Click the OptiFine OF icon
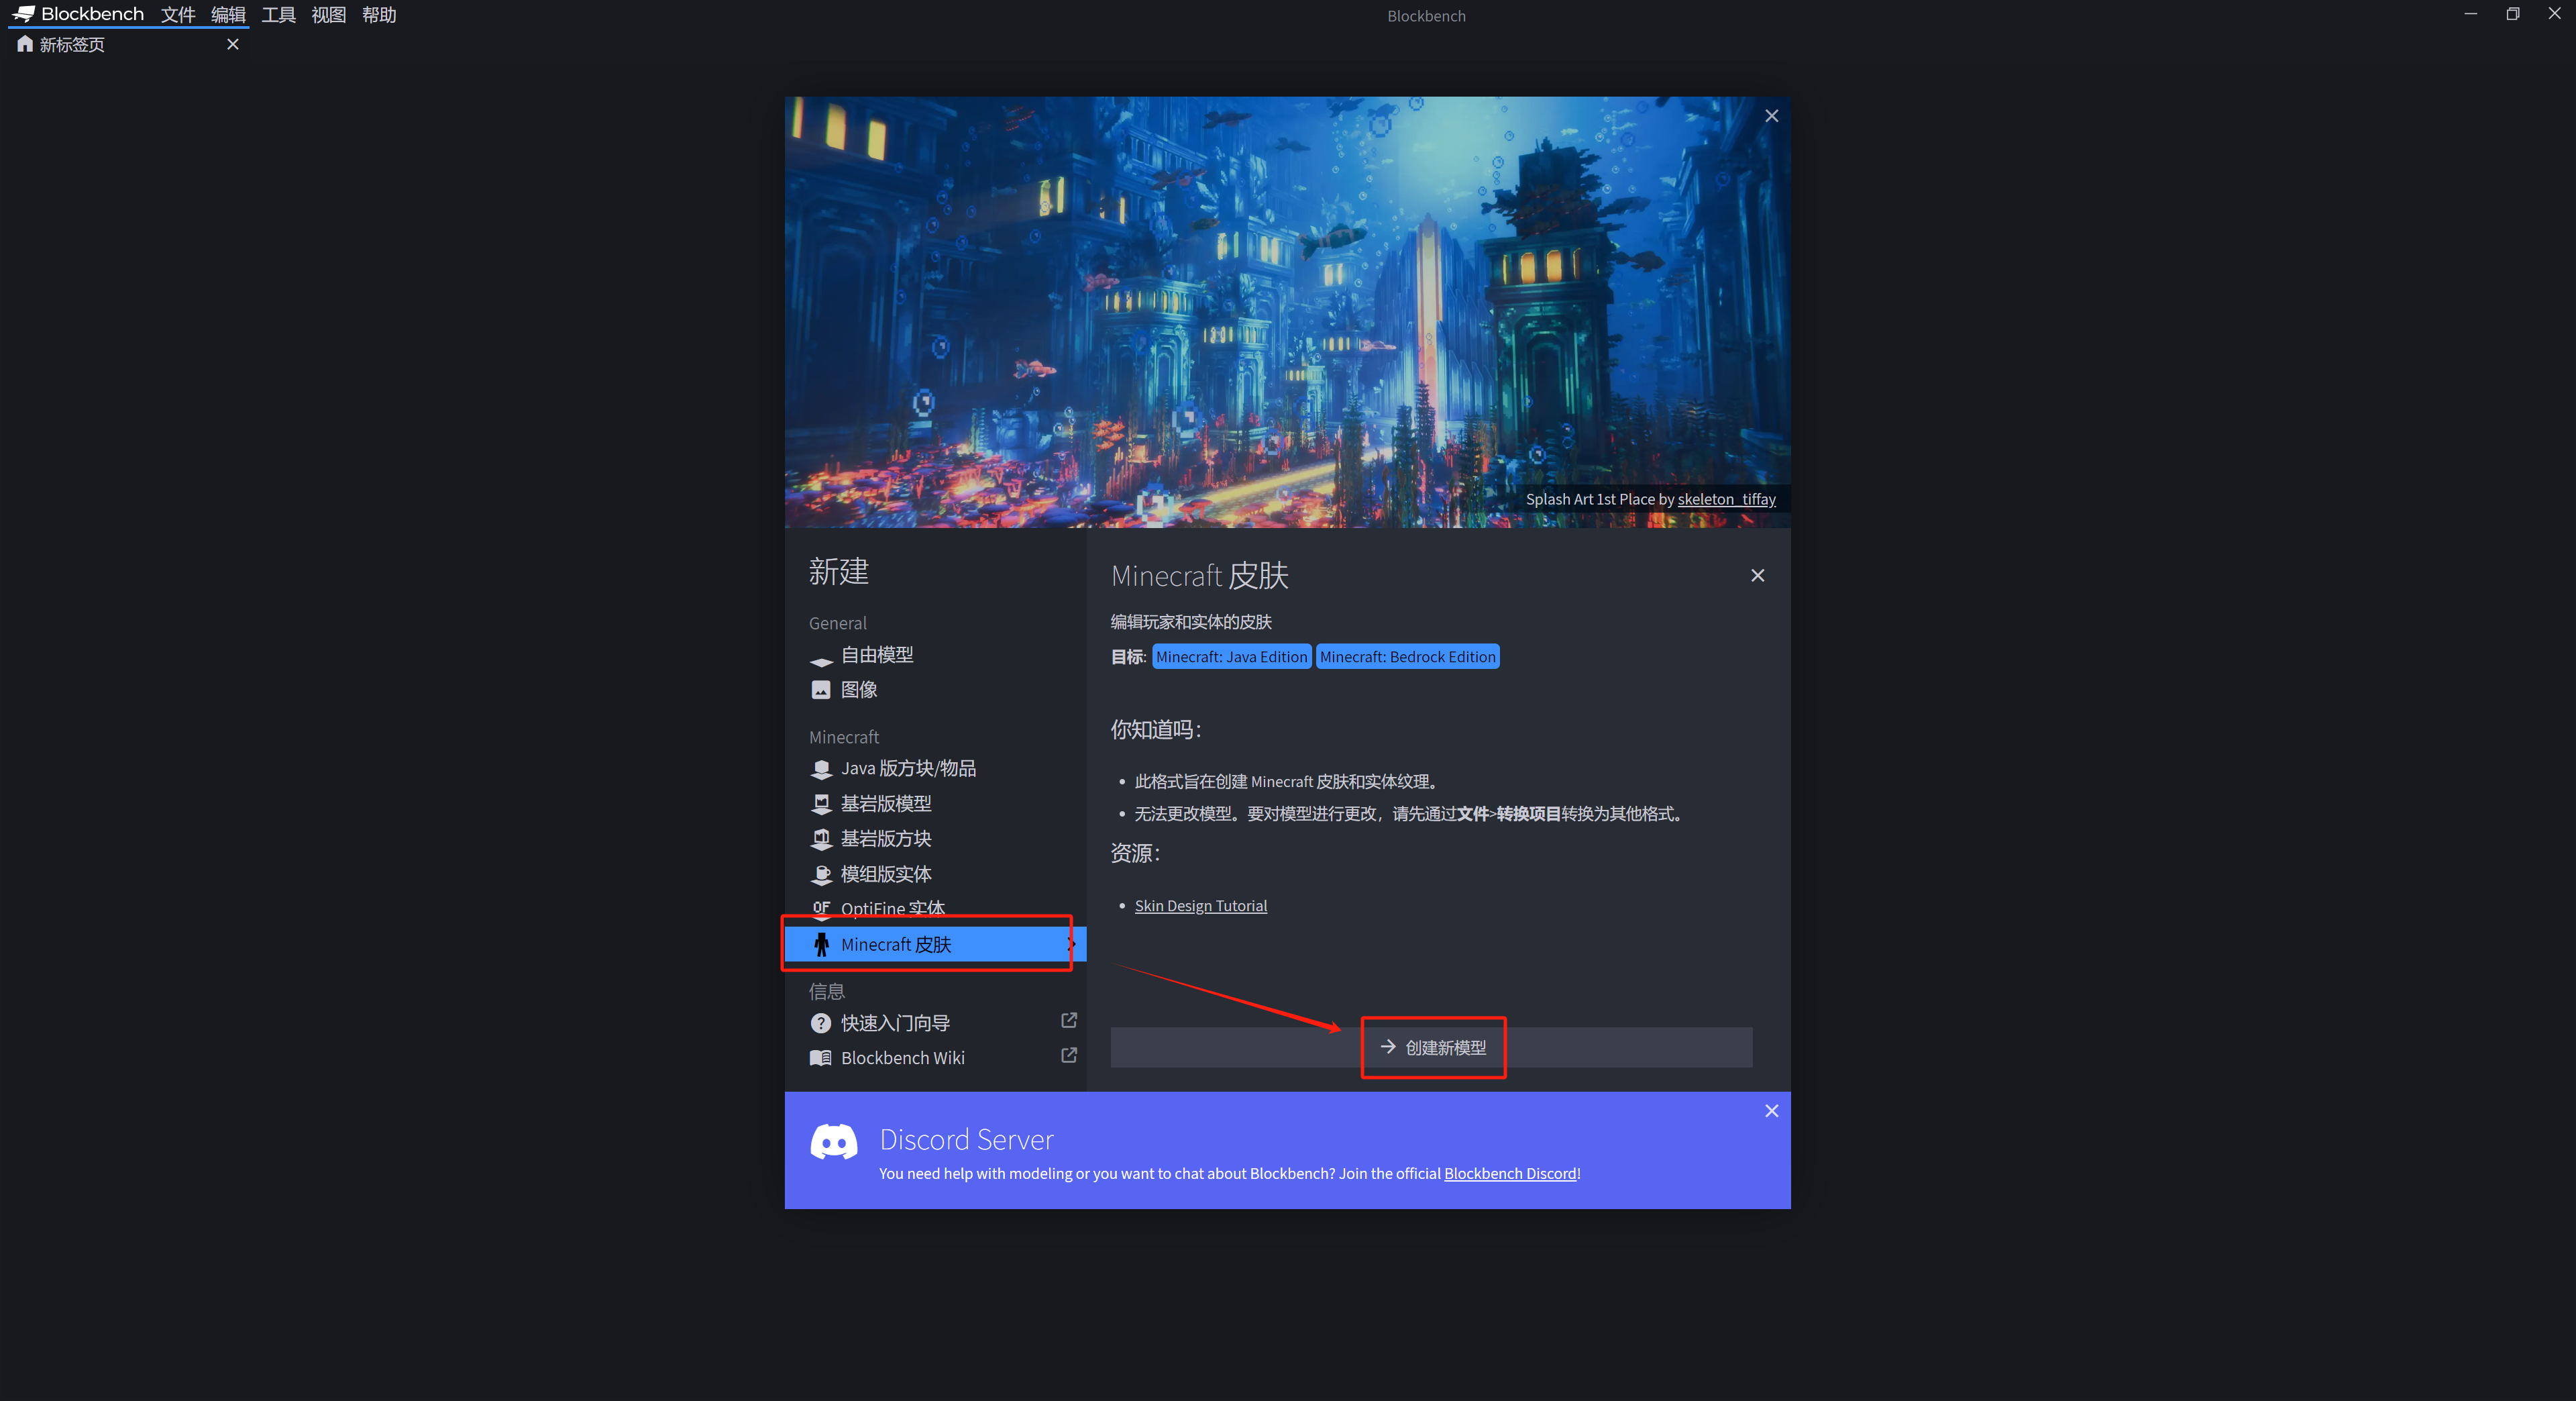 click(x=821, y=908)
